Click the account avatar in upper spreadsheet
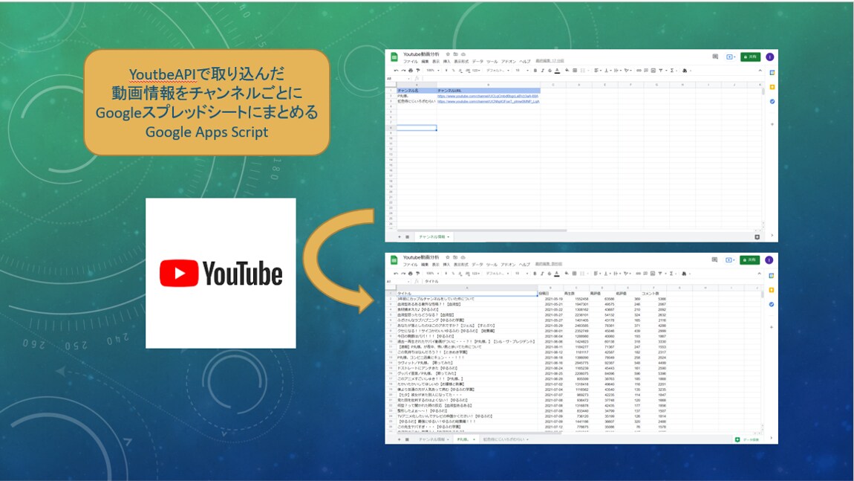This screenshot has height=481, width=854. [x=769, y=57]
